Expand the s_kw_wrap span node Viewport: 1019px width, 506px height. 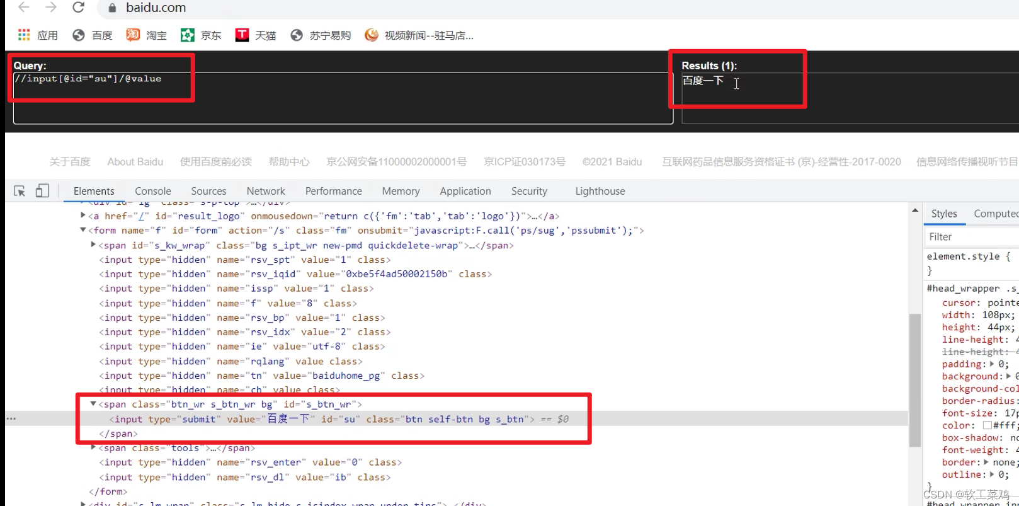point(93,244)
